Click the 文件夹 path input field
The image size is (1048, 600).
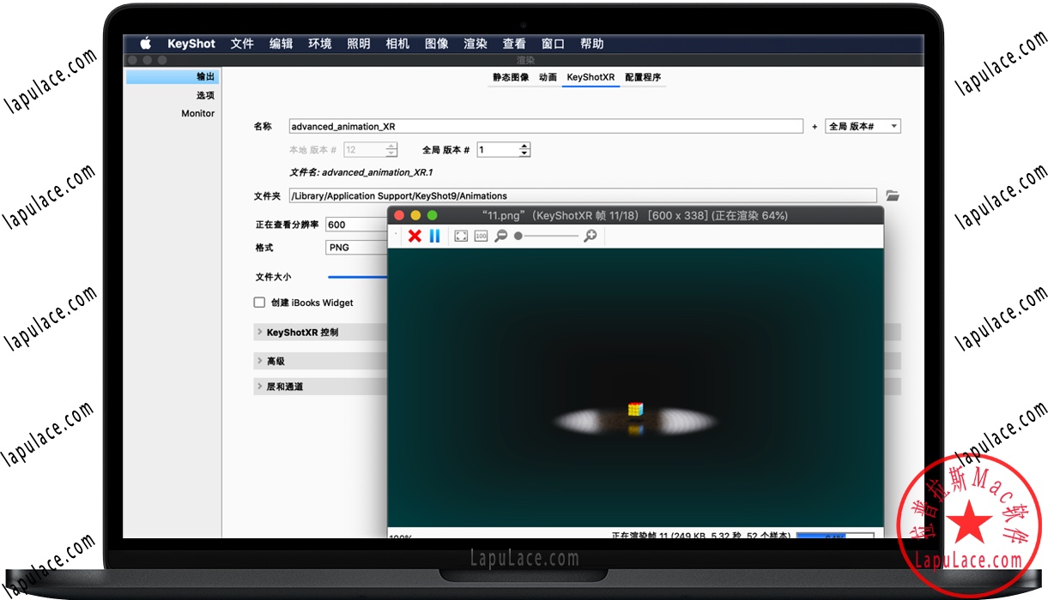583,195
